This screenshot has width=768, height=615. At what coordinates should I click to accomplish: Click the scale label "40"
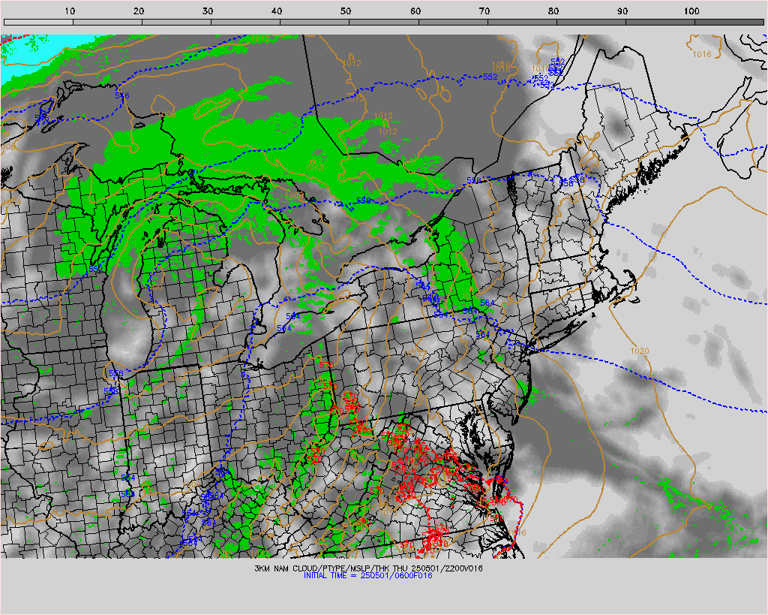tap(277, 11)
